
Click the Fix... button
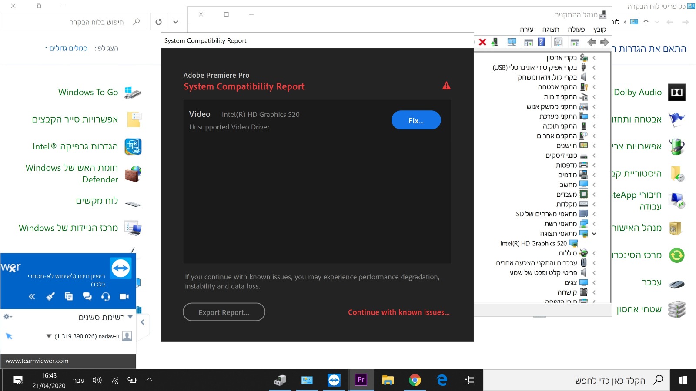click(x=416, y=120)
